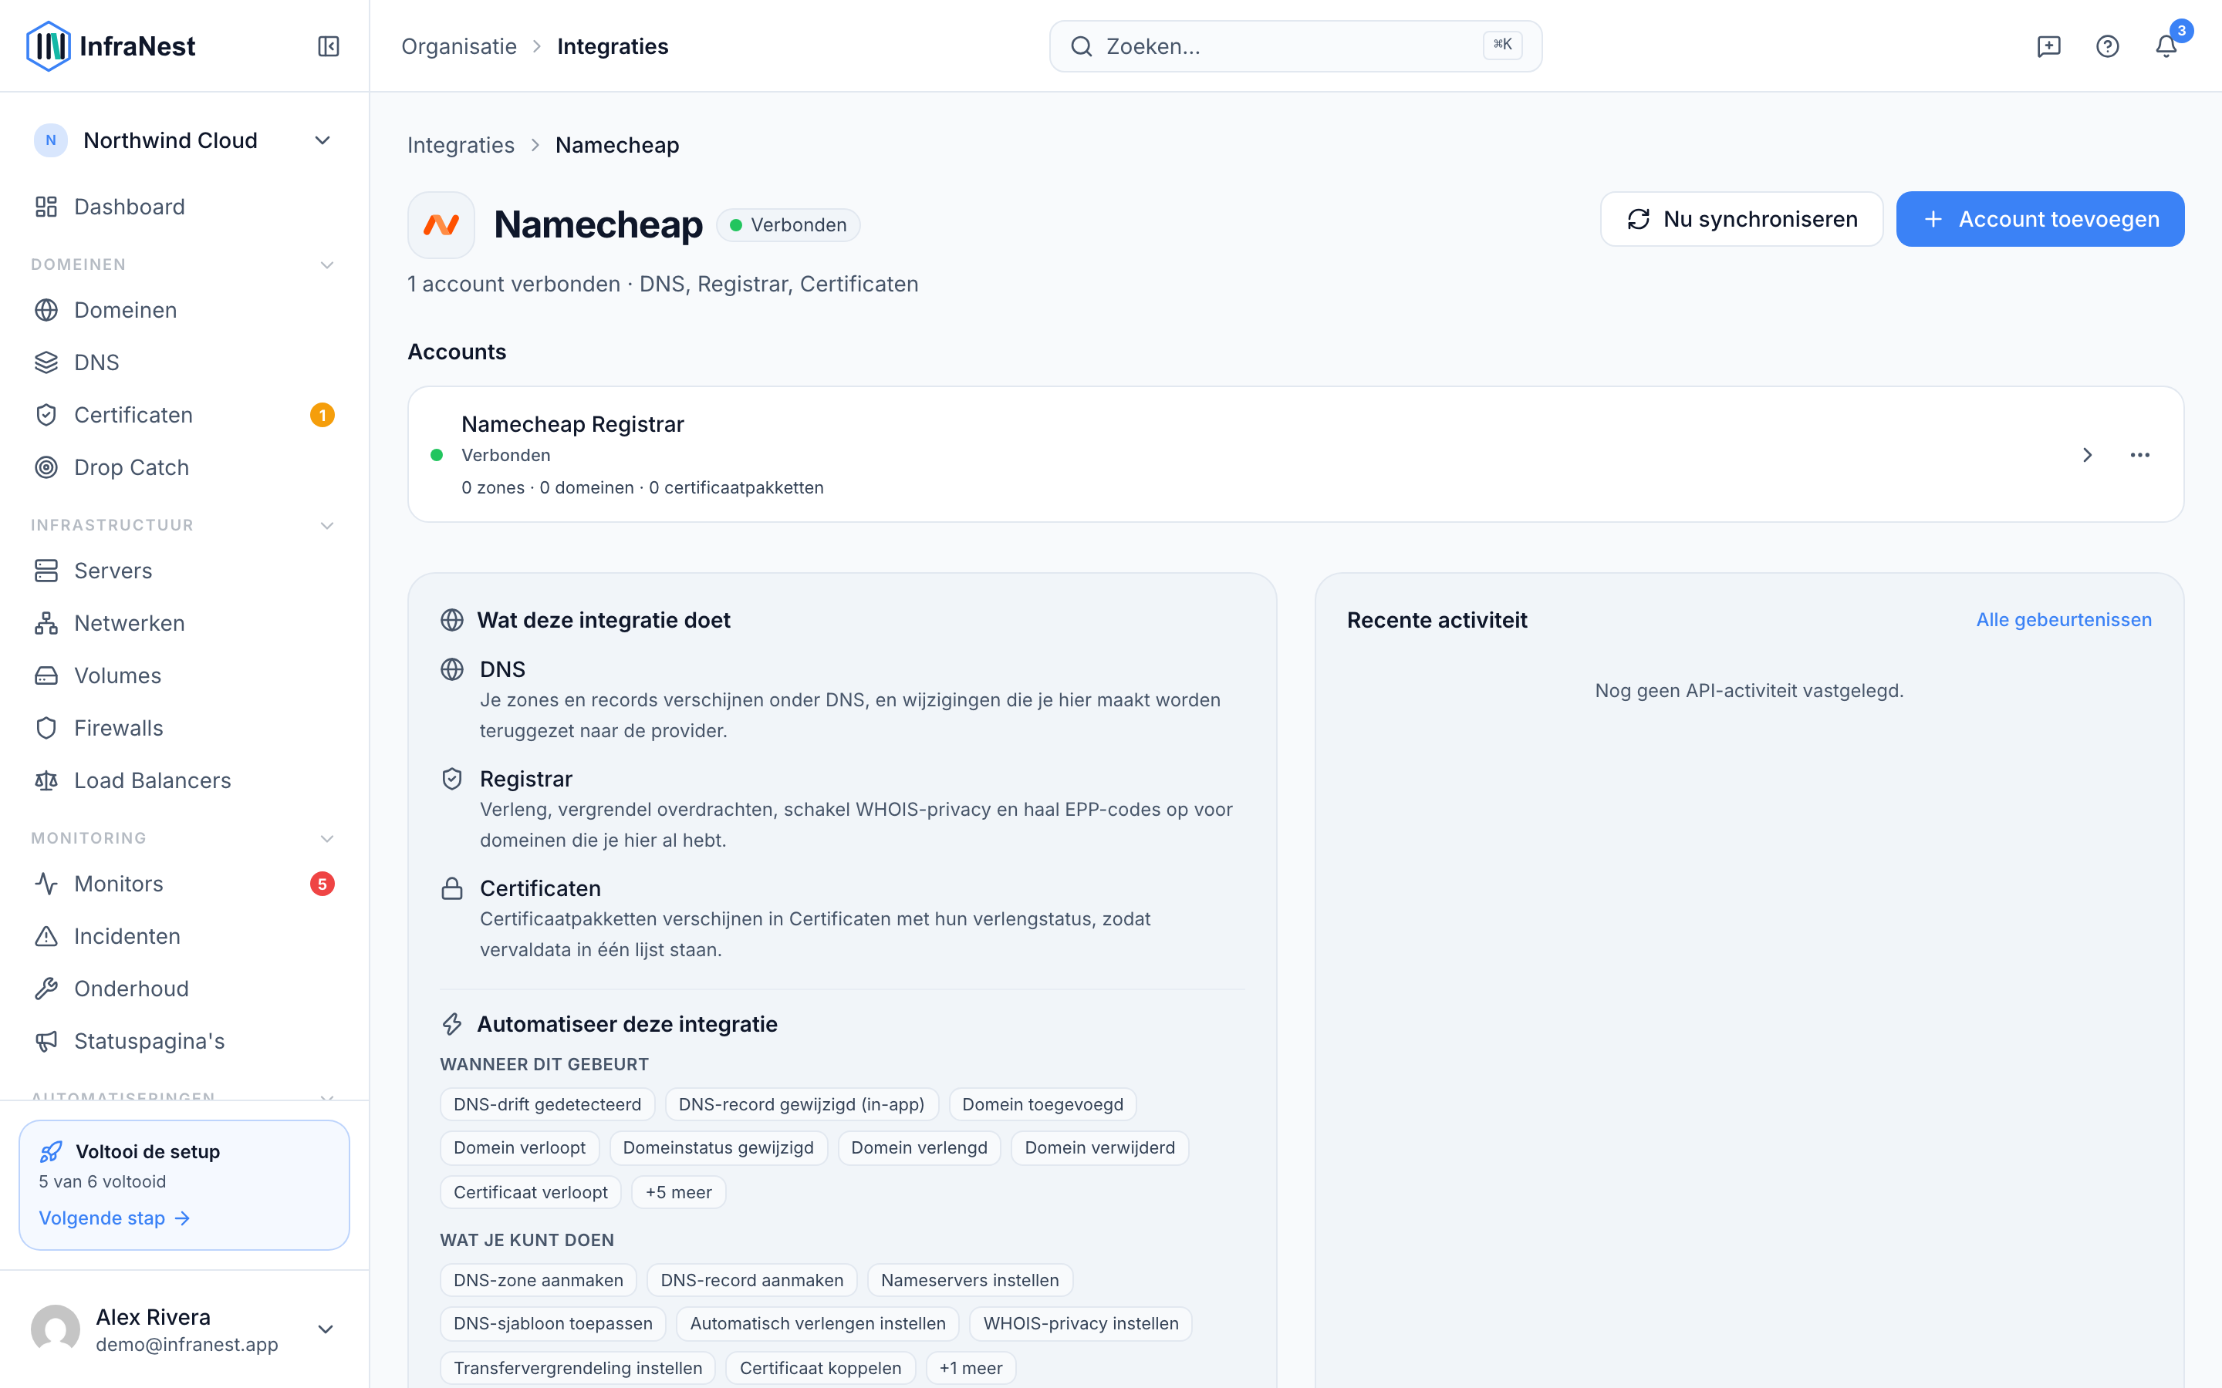Screen dimensions: 2222x1388
Task: Click Account toevoegen button
Action: (2039, 220)
